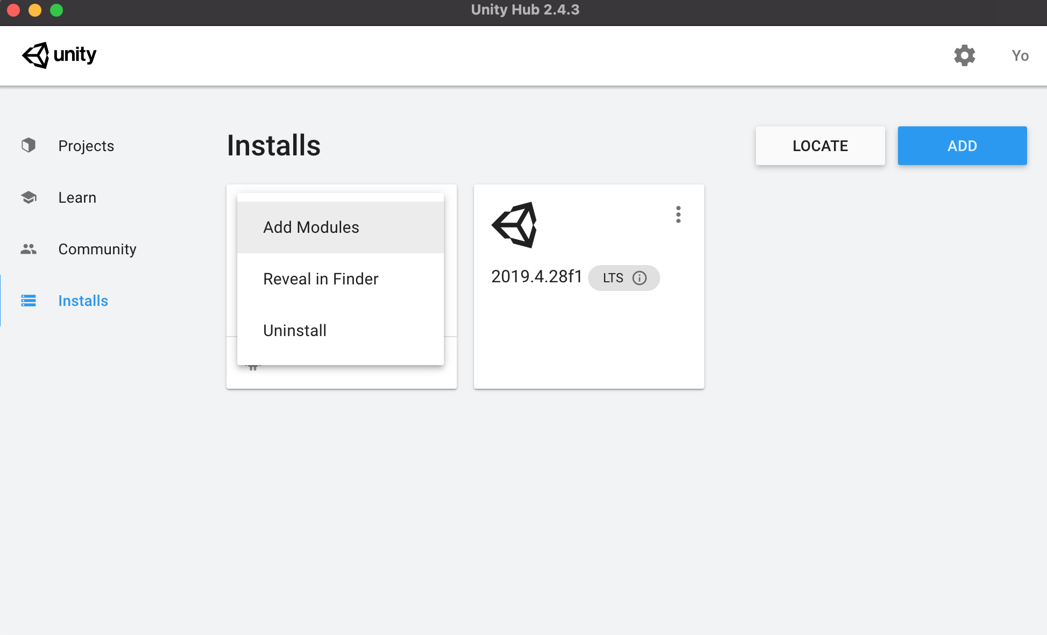Click the Learn graduation cap icon
Image resolution: width=1047 pixels, height=635 pixels.
[x=29, y=197]
